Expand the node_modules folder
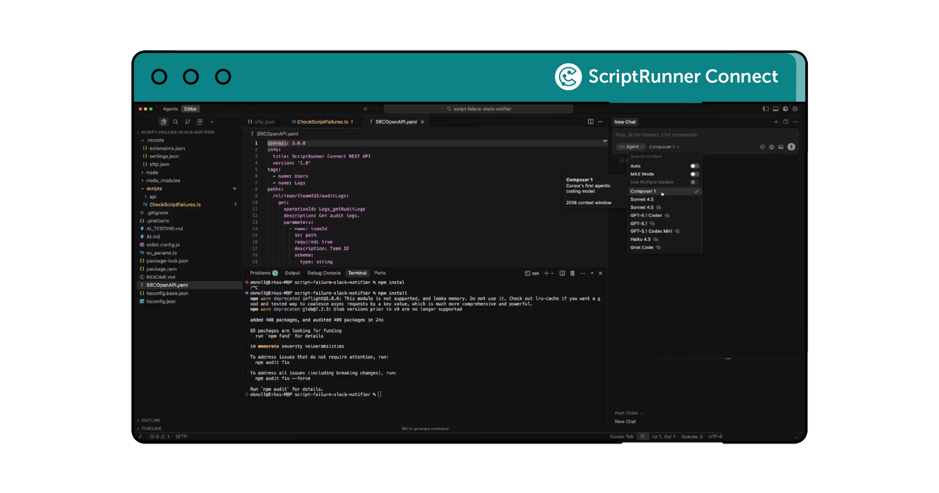Viewport: 939px width, 493px height. tap(161, 181)
